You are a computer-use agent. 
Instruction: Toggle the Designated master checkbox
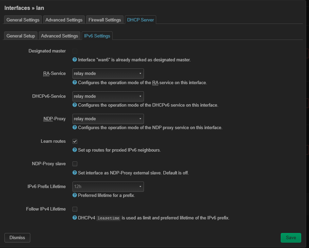[75, 51]
